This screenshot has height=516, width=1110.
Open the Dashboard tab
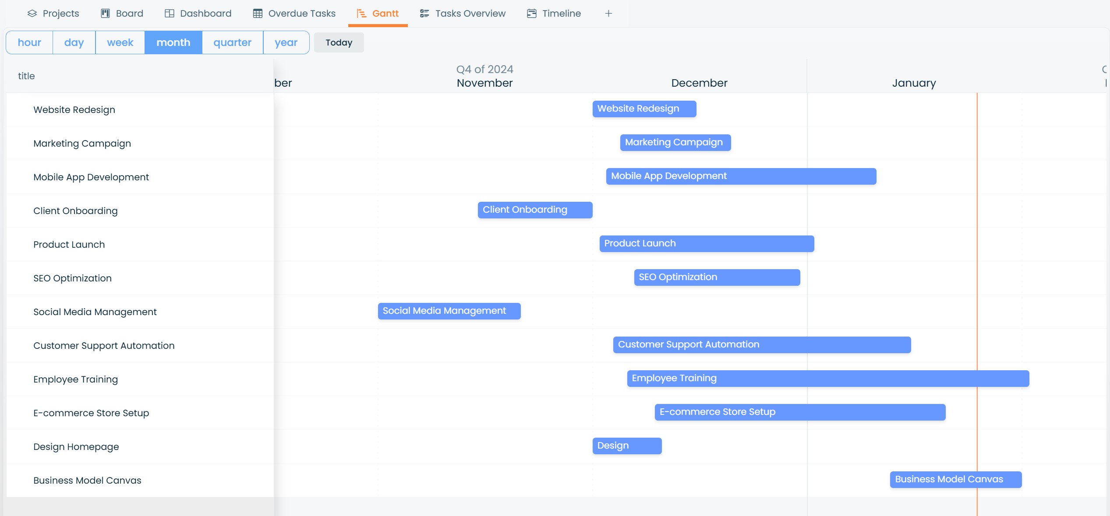[x=198, y=14]
